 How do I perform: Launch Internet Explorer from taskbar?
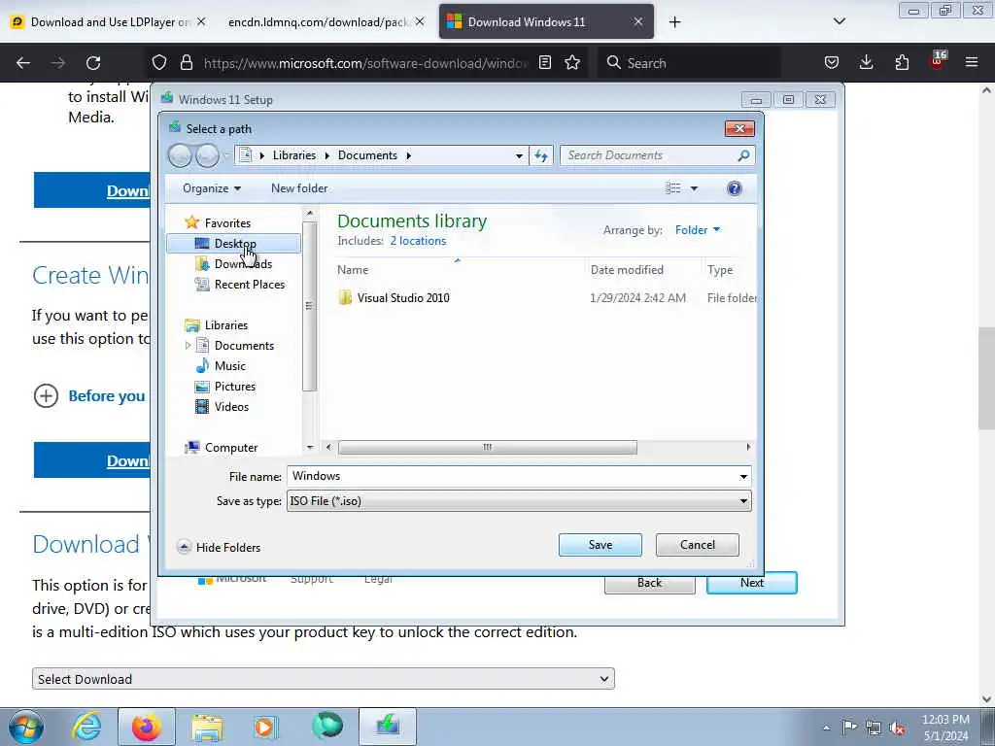point(86,727)
